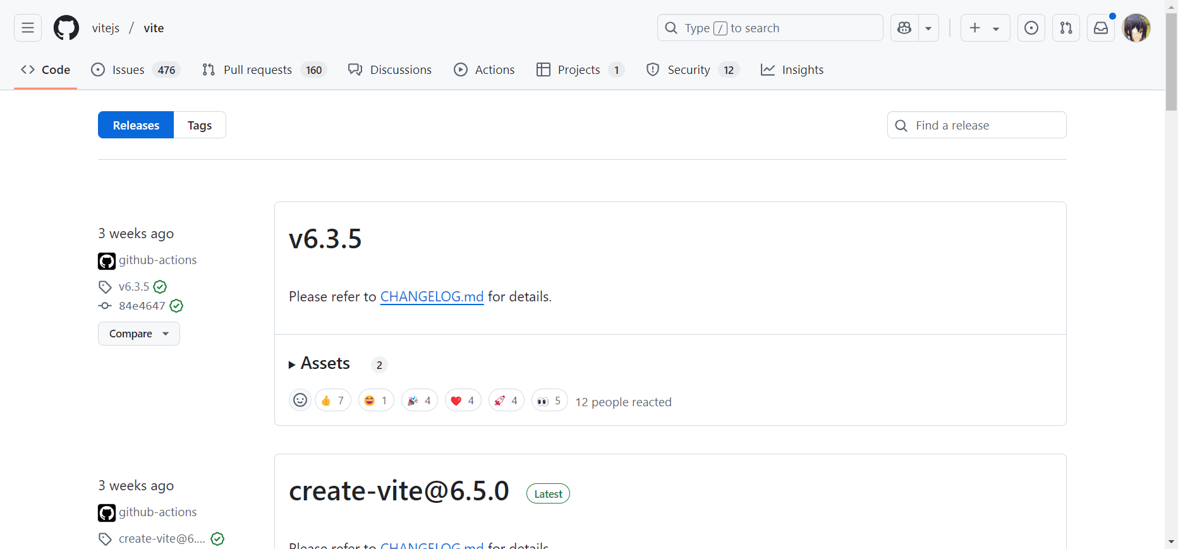This screenshot has width=1178, height=549.
Task: Select the Releases button
Action: point(136,125)
